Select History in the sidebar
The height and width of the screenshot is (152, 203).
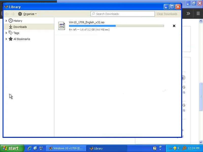(18, 21)
